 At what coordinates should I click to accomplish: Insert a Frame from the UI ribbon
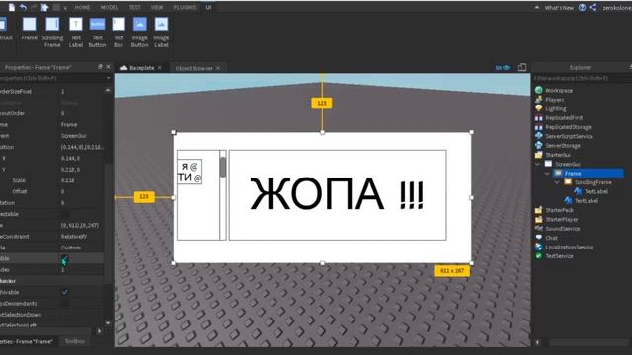pos(29,30)
